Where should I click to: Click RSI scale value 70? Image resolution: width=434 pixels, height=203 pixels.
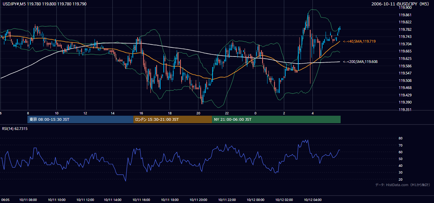coord(400,145)
